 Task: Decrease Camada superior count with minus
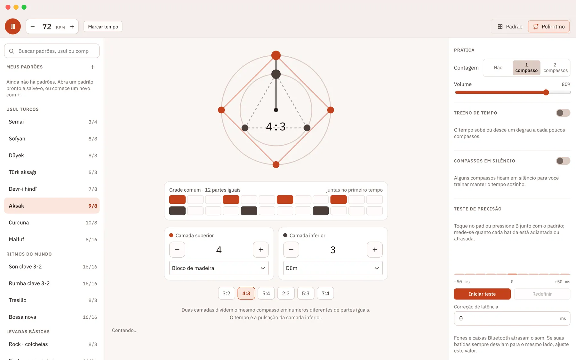(177, 250)
